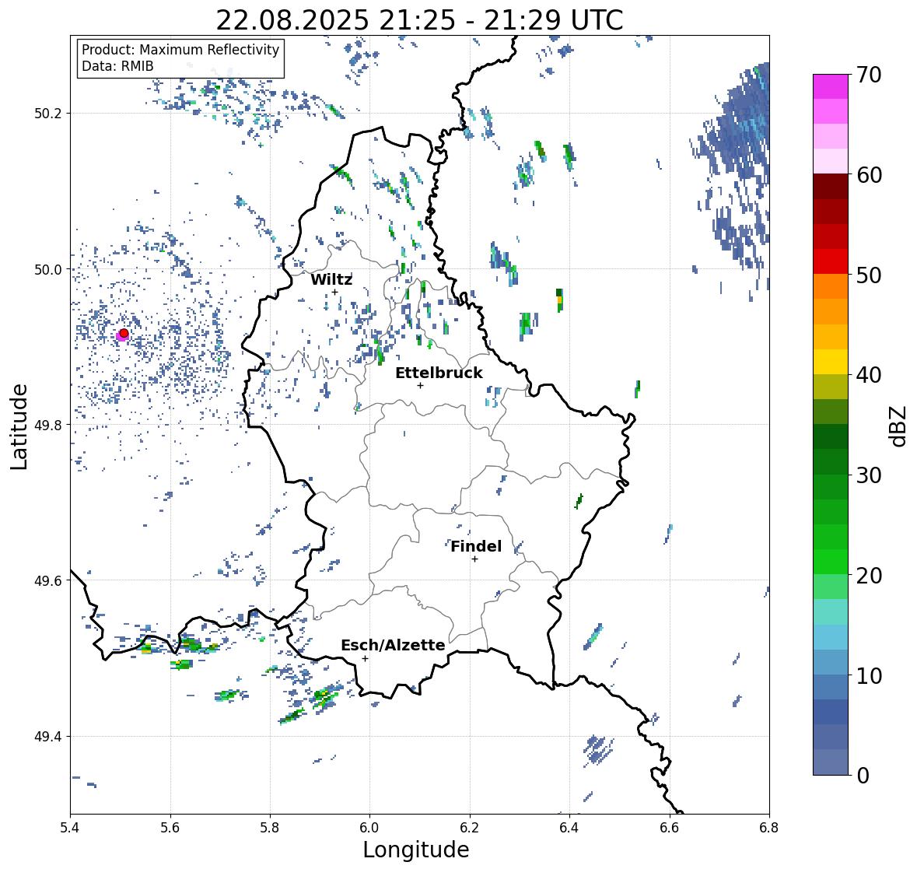Click the orange 50 dBZ band on colorbar
This screenshot has width=917, height=869.
831,286
